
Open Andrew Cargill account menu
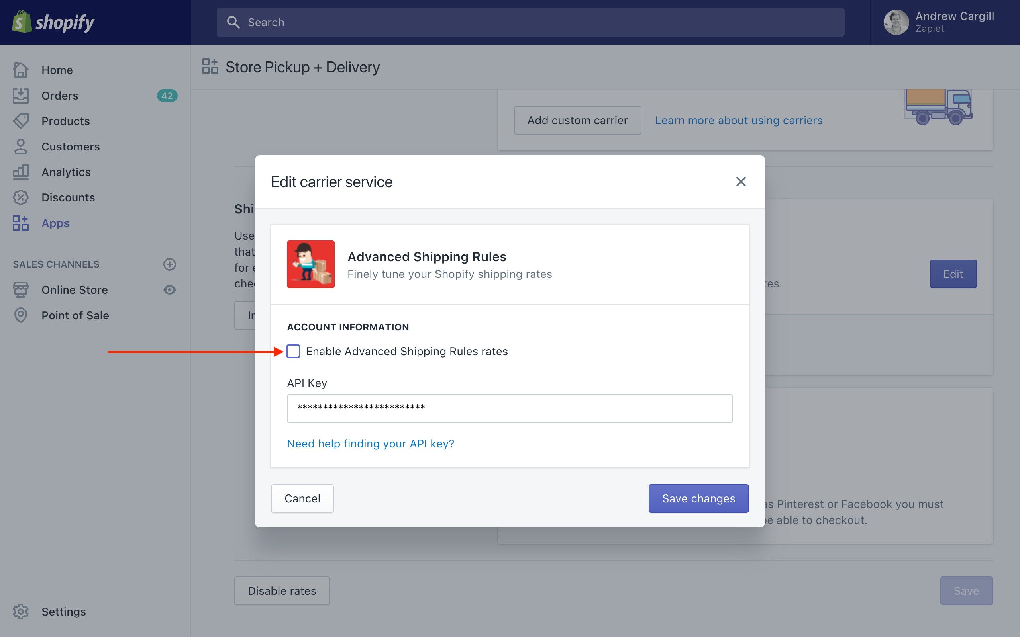click(x=940, y=22)
